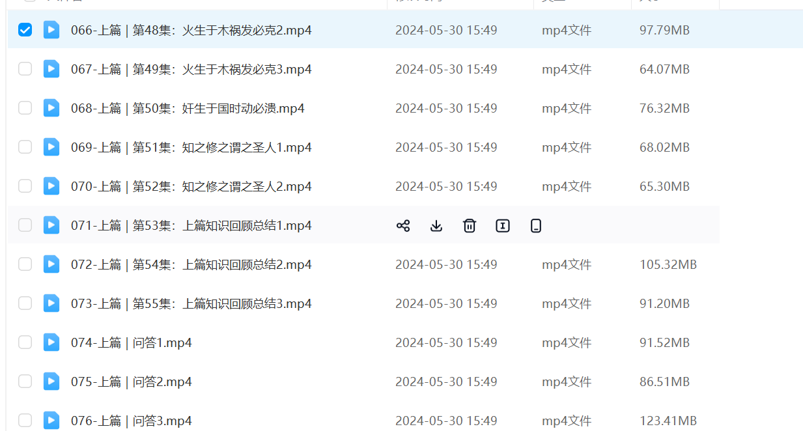Viewport: 803px width, 431px height.
Task: Click the share icon for file 071
Action: click(403, 226)
